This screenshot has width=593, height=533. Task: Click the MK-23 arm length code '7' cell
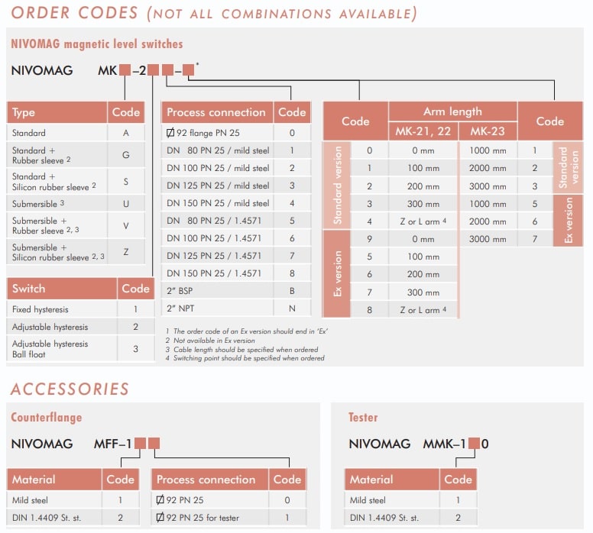(535, 239)
